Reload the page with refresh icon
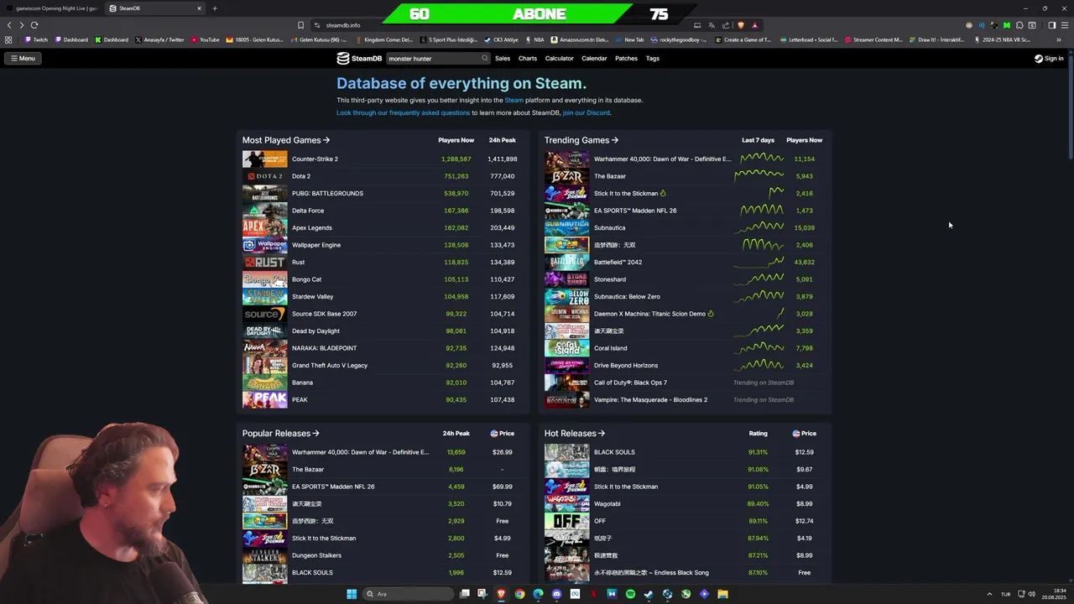The height and width of the screenshot is (604, 1074). [34, 25]
